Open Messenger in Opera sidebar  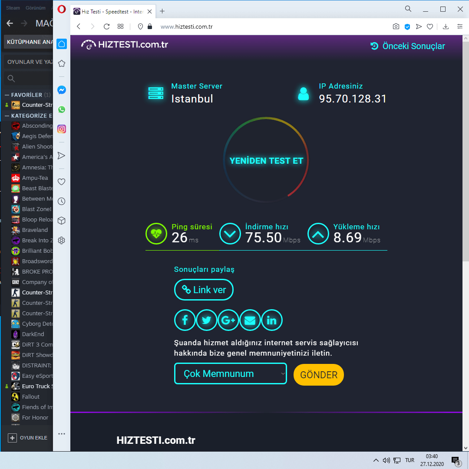point(62,90)
